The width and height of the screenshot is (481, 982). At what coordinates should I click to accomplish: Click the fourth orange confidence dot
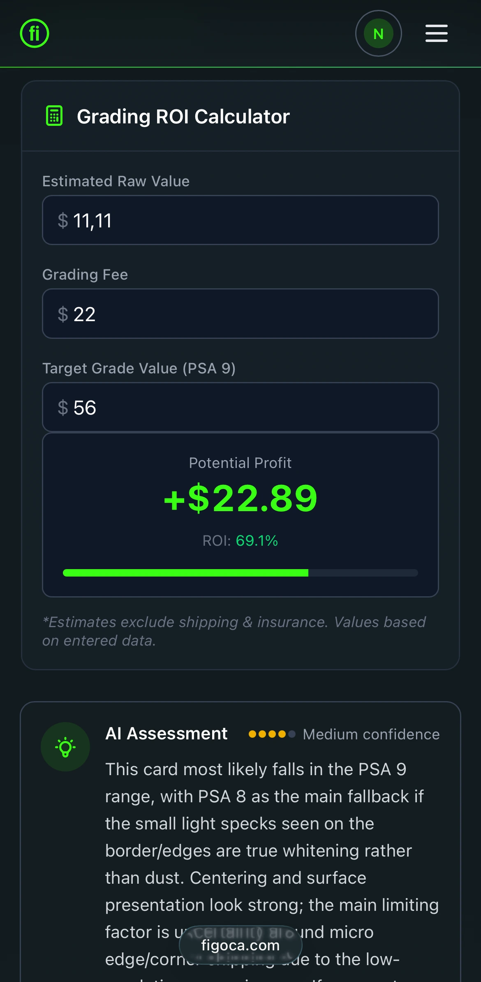(x=282, y=734)
